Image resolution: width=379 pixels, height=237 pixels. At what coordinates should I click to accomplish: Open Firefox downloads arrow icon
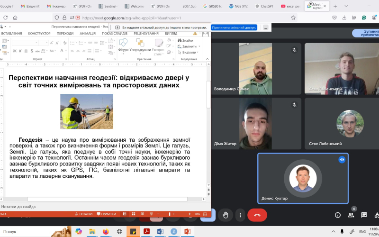[344, 18]
